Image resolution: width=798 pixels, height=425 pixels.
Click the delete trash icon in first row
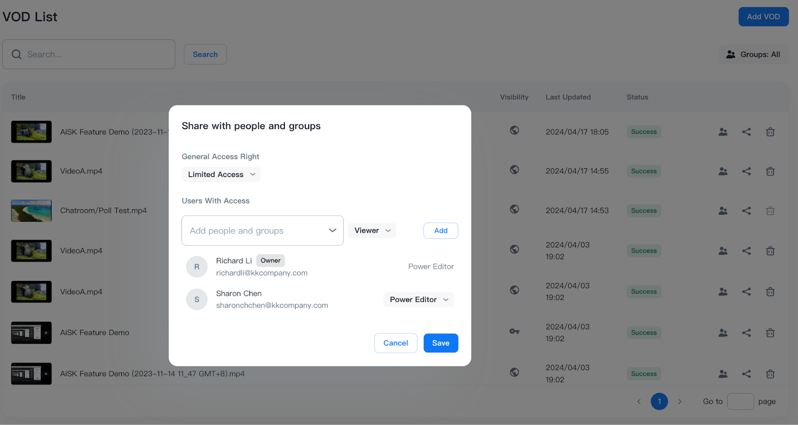[x=770, y=132]
